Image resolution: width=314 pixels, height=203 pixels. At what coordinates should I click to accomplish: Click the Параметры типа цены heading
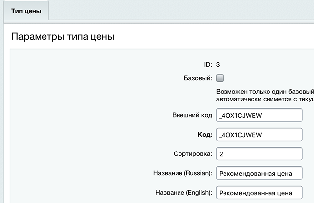[63, 37]
